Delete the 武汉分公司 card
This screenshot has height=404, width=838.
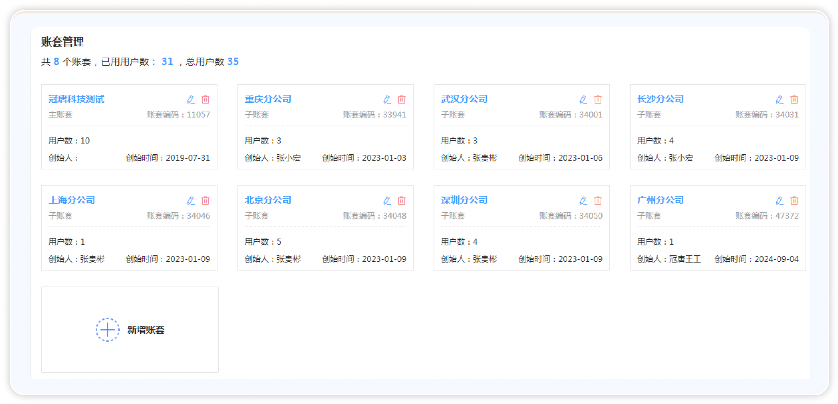598,99
